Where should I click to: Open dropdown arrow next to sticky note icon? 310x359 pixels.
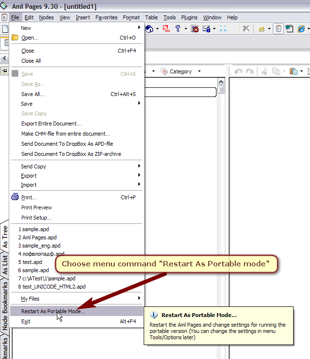(x=269, y=29)
